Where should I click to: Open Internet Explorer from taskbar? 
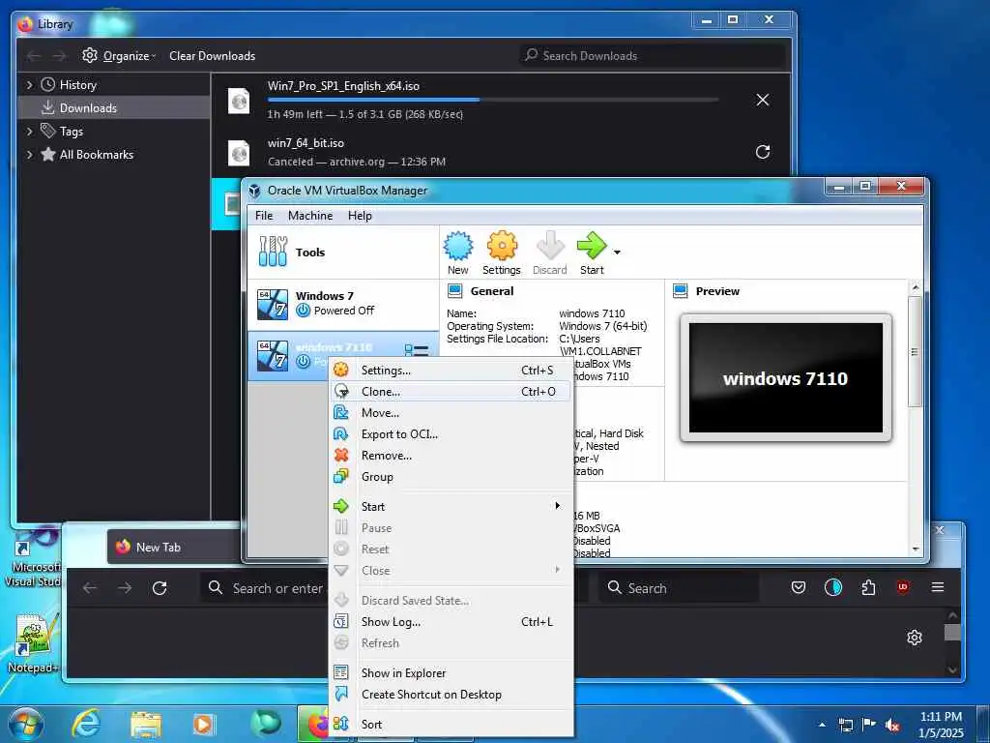(x=86, y=724)
